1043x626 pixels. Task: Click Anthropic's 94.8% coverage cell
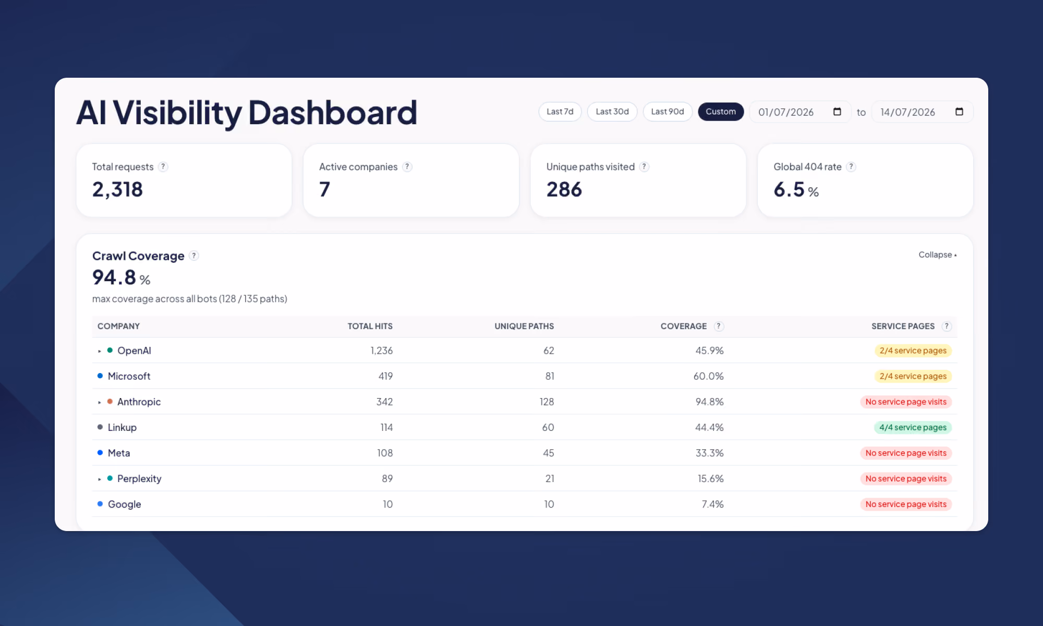[709, 402]
